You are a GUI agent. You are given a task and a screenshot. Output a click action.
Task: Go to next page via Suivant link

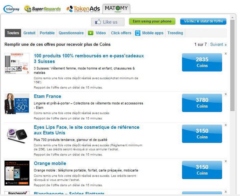[218, 44]
